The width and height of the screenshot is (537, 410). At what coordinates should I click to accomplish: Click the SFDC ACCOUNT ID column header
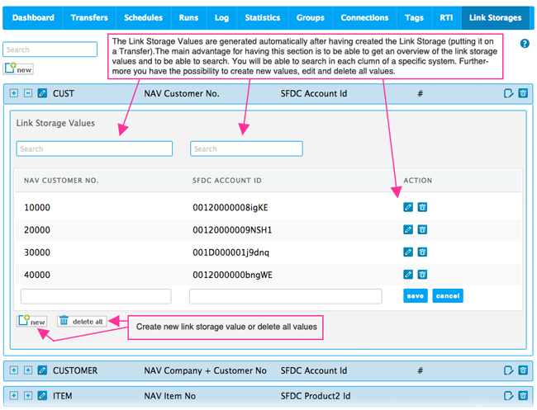[226, 181]
